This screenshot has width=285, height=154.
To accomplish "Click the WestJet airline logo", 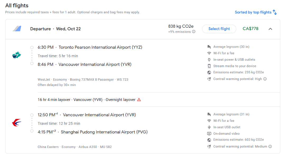I will pyautogui.click(x=17, y=55).
